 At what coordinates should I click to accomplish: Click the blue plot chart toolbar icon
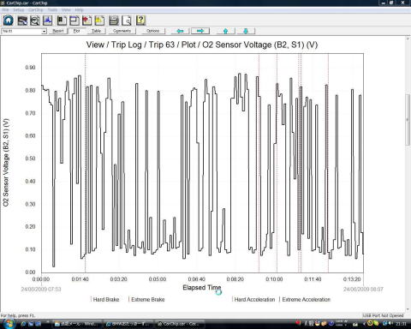tap(48, 21)
